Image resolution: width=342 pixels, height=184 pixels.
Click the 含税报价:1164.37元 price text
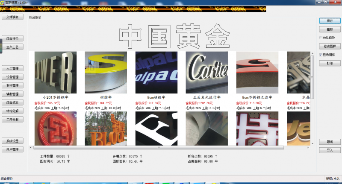point(98,103)
